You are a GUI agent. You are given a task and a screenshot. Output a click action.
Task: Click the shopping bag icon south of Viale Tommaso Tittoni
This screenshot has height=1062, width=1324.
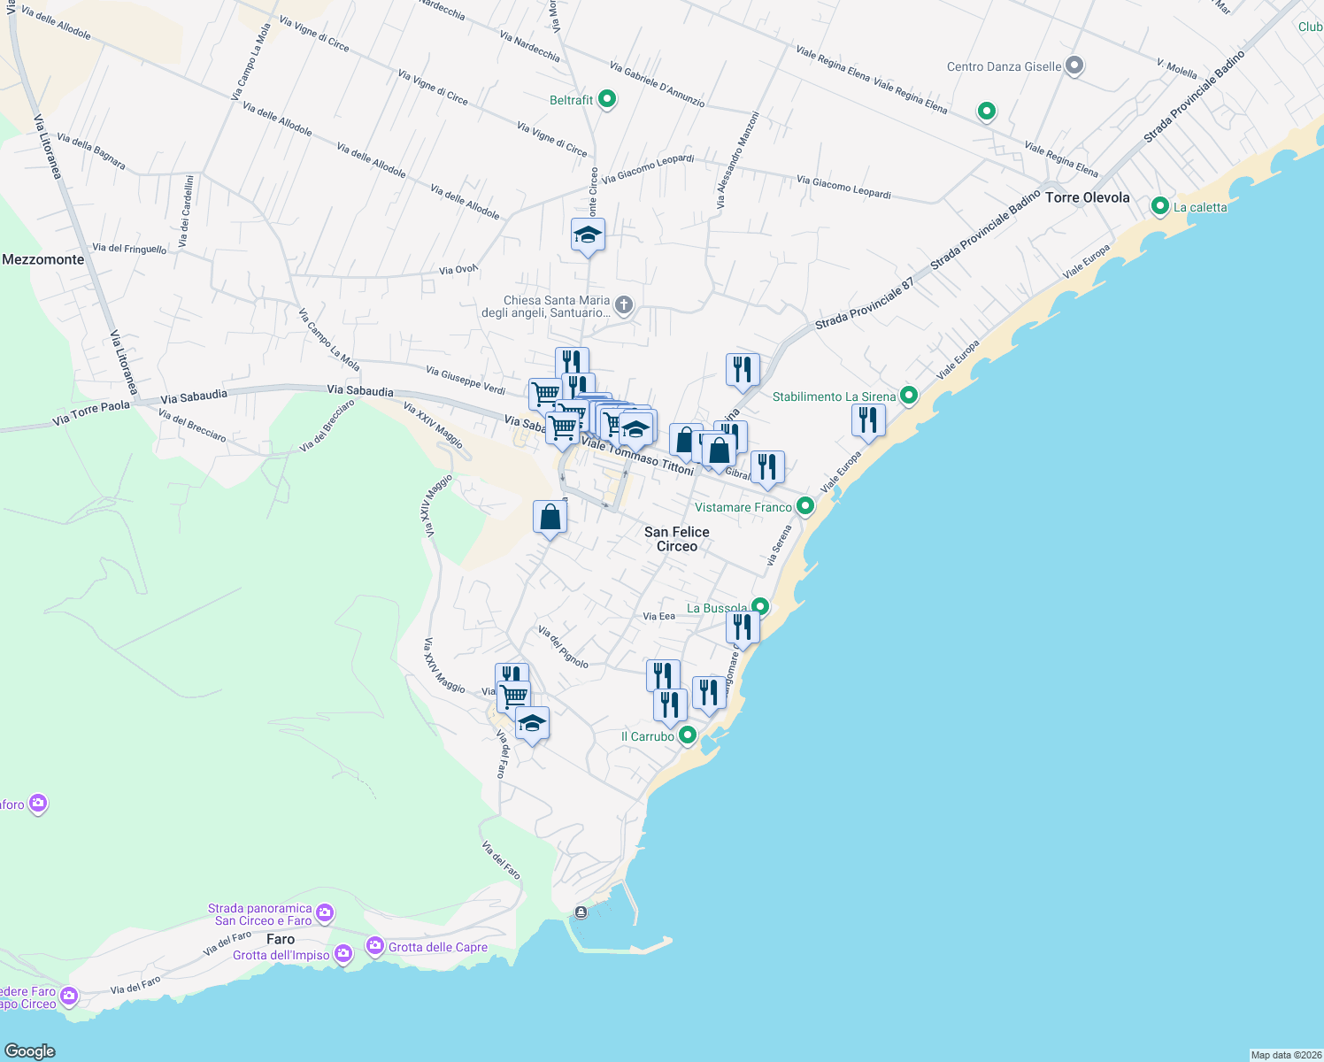tap(550, 515)
